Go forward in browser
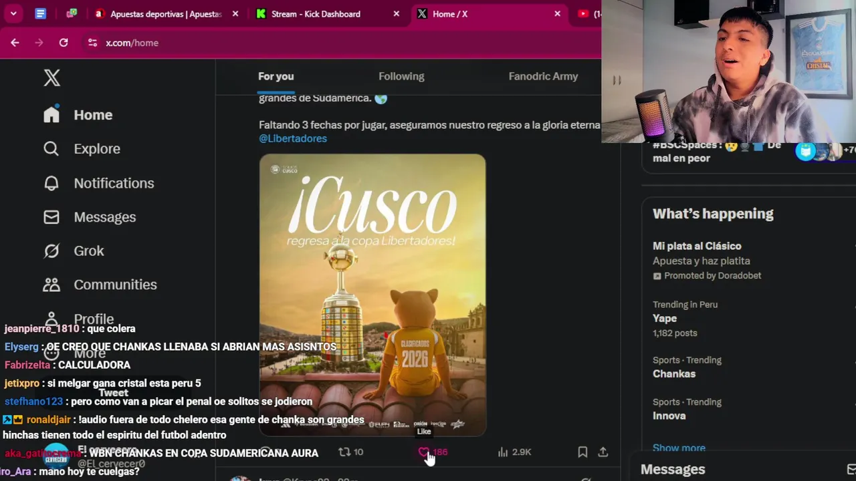This screenshot has height=481, width=856. pos(39,43)
